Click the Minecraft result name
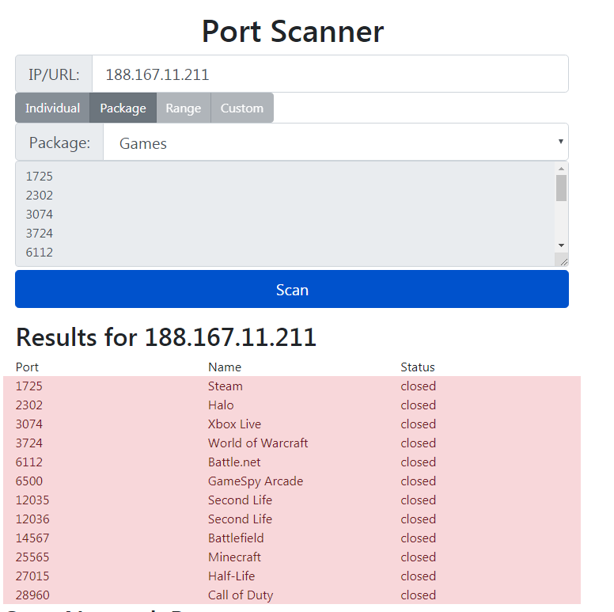The width and height of the screenshot is (614, 612). 234,557
